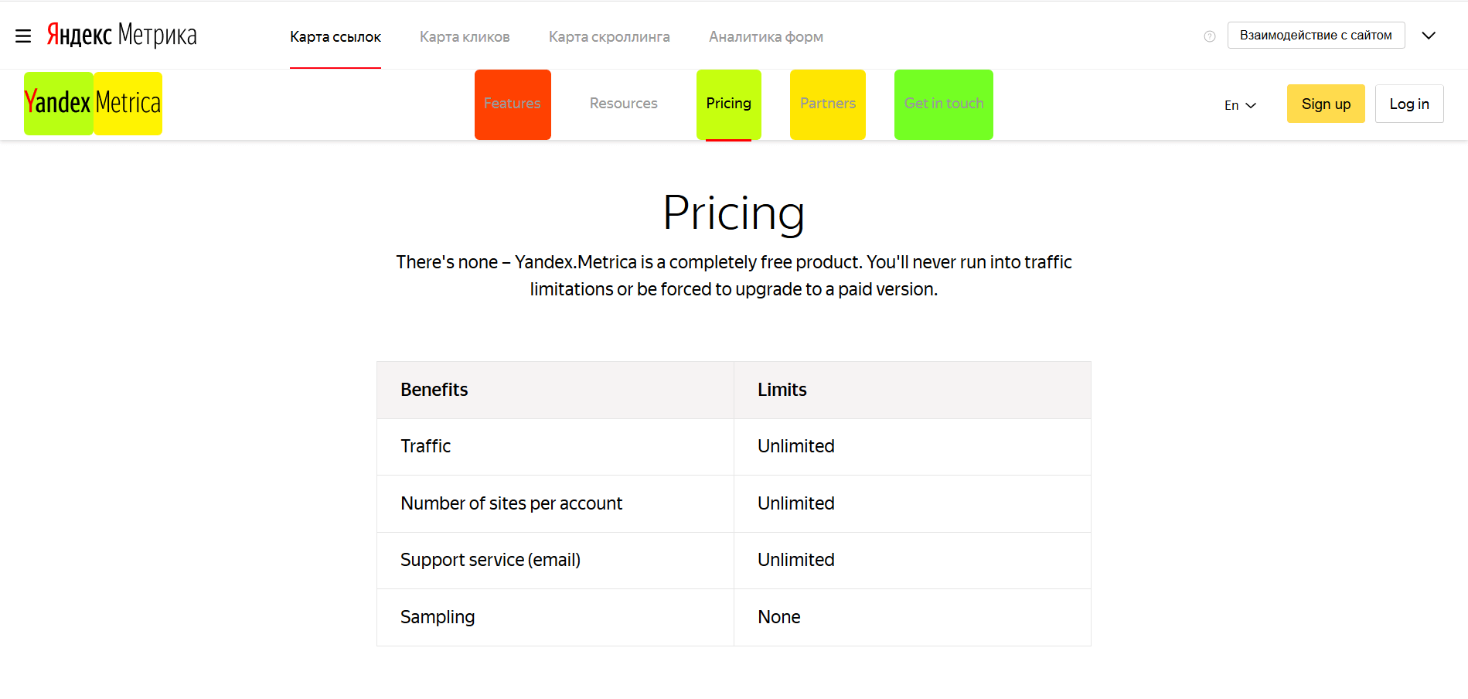Click the Log in button
Viewport: 1468px width, 699px height.
[x=1408, y=104]
